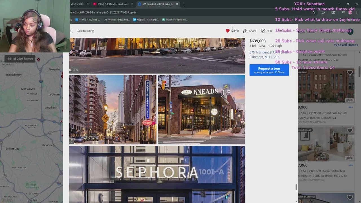Open three-dot menu on HOMESITE 281 listing
This screenshot has height=203, width=361.
pos(351,165)
